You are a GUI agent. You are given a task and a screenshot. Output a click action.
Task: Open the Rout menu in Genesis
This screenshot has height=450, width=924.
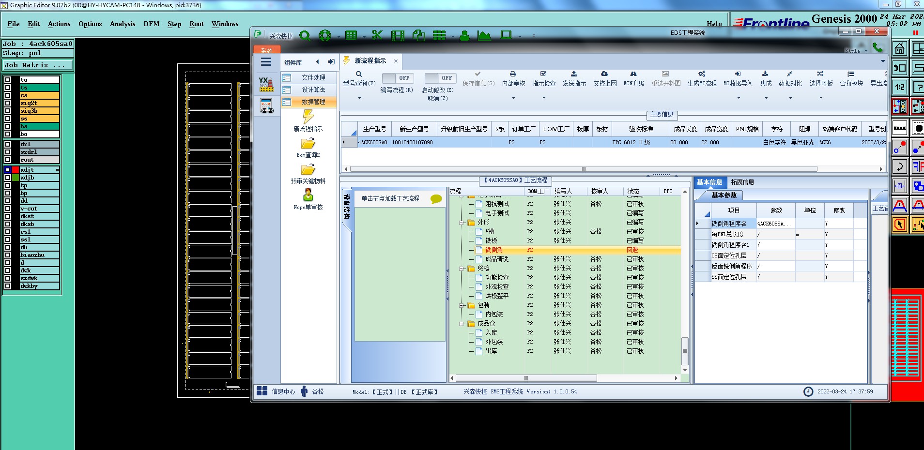(x=197, y=24)
